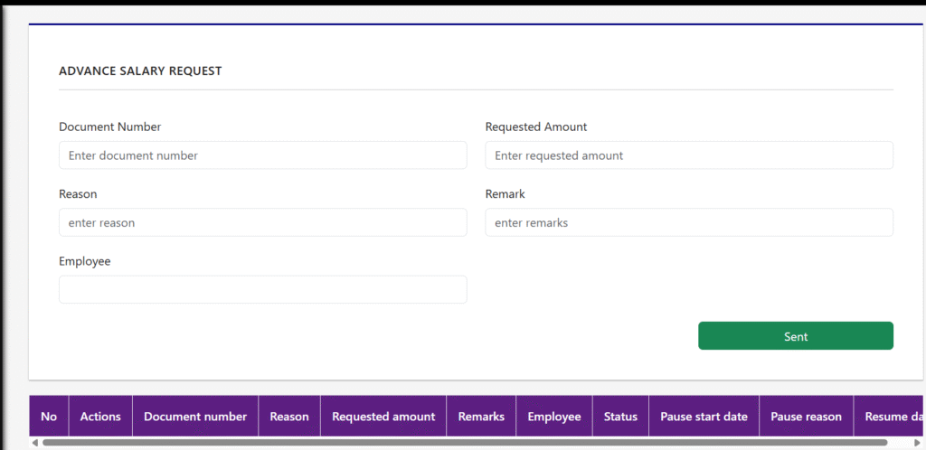This screenshot has width=926, height=450.
Task: Click the Reason table column header
Action: pyautogui.click(x=289, y=417)
